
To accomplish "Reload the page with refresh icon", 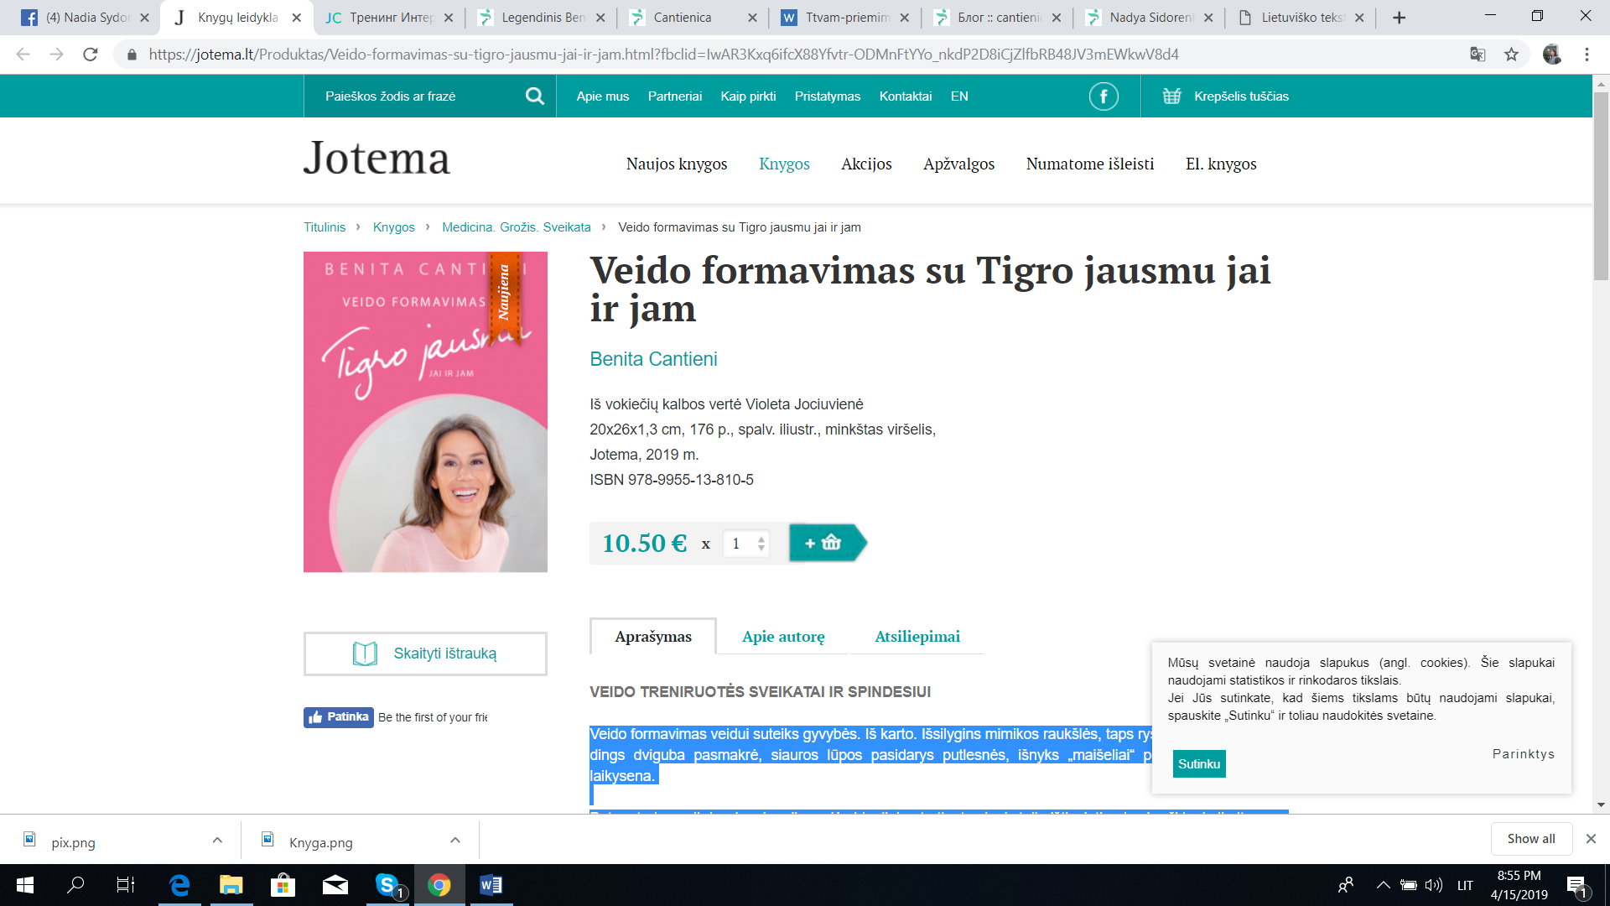I will point(91,55).
